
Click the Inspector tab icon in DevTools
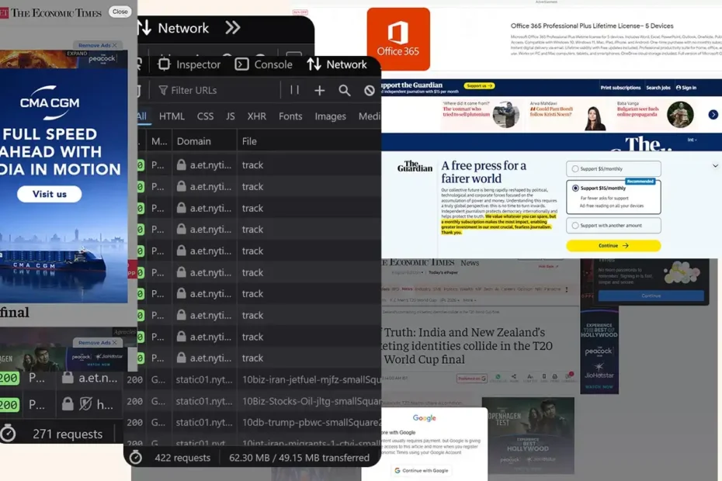click(164, 64)
